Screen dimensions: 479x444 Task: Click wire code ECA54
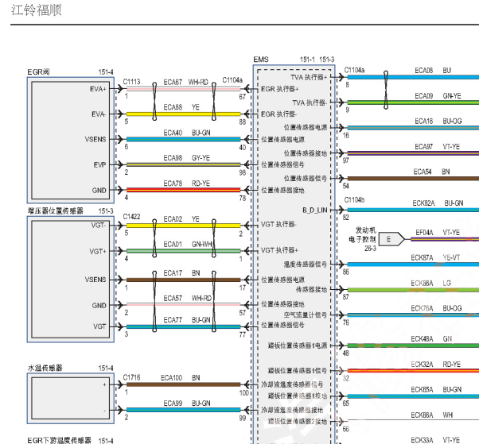pyautogui.click(x=423, y=172)
